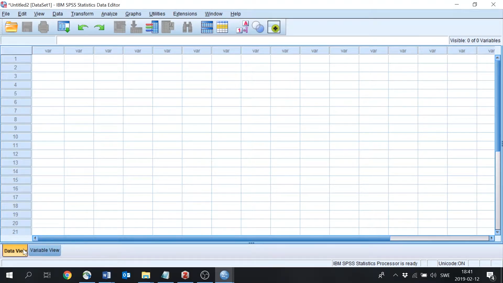Click the Customize toolbar plus icon
Screen dimensions: 503x283
(x=274, y=27)
